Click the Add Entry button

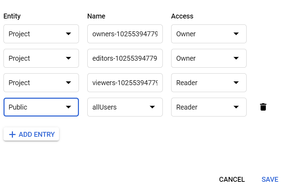click(31, 134)
